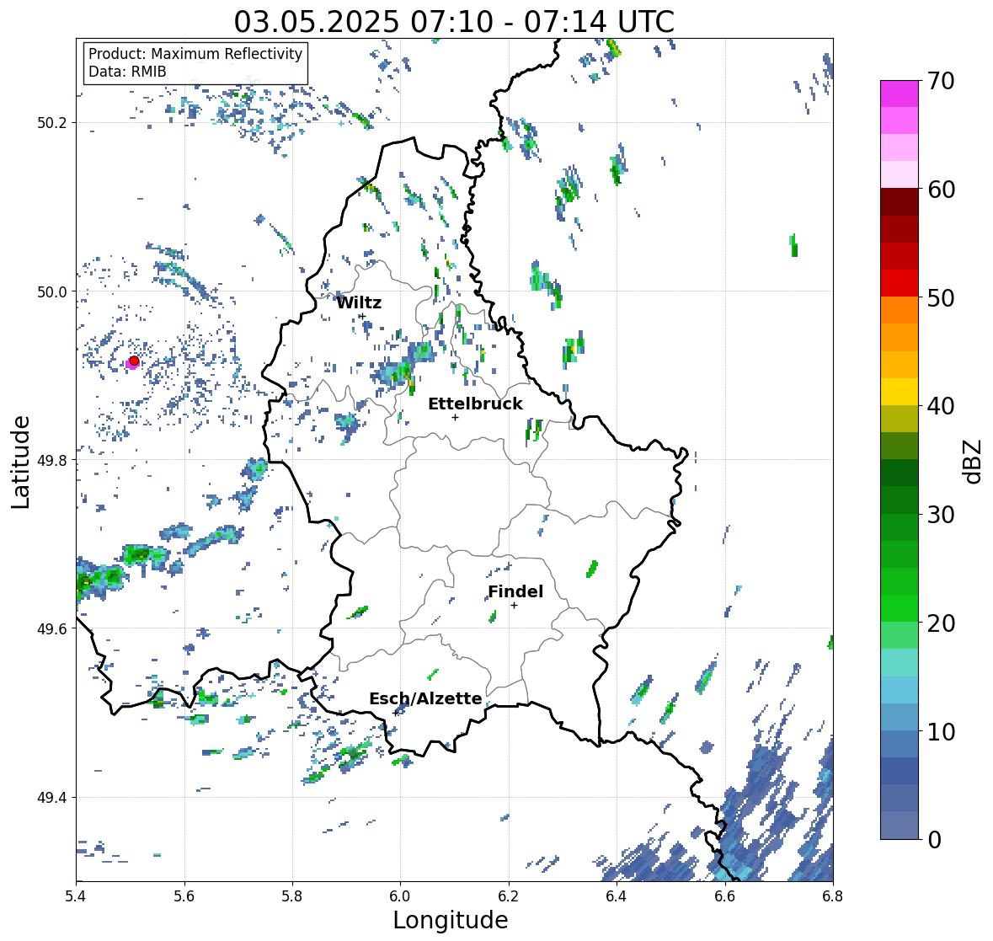Screen dimensions: 993x941
Task: Click the 50.0 latitude tick label
Action: tap(52, 292)
